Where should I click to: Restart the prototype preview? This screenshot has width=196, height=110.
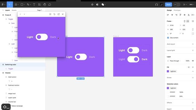[55, 14]
